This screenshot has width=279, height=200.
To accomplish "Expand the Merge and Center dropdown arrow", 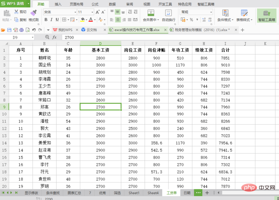I will (x=158, y=20).
